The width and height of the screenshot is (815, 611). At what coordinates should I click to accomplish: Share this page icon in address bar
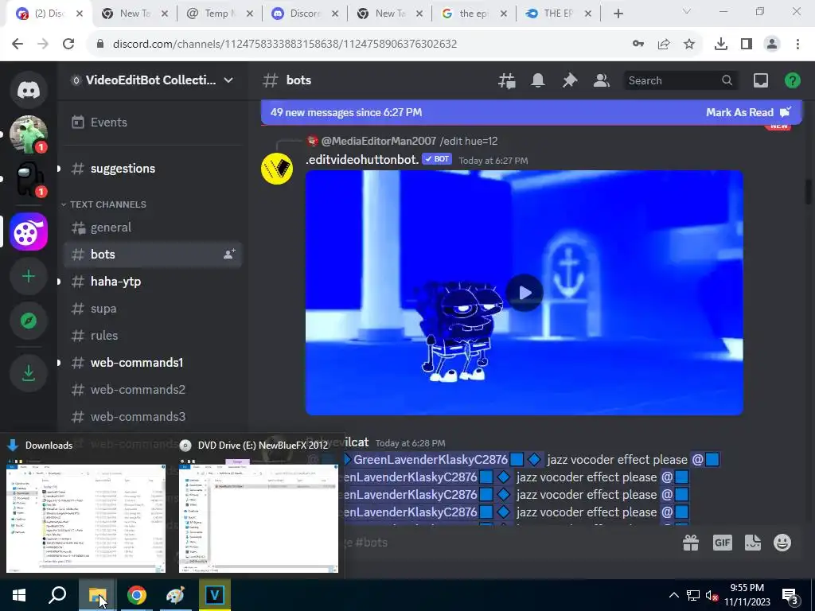click(664, 44)
